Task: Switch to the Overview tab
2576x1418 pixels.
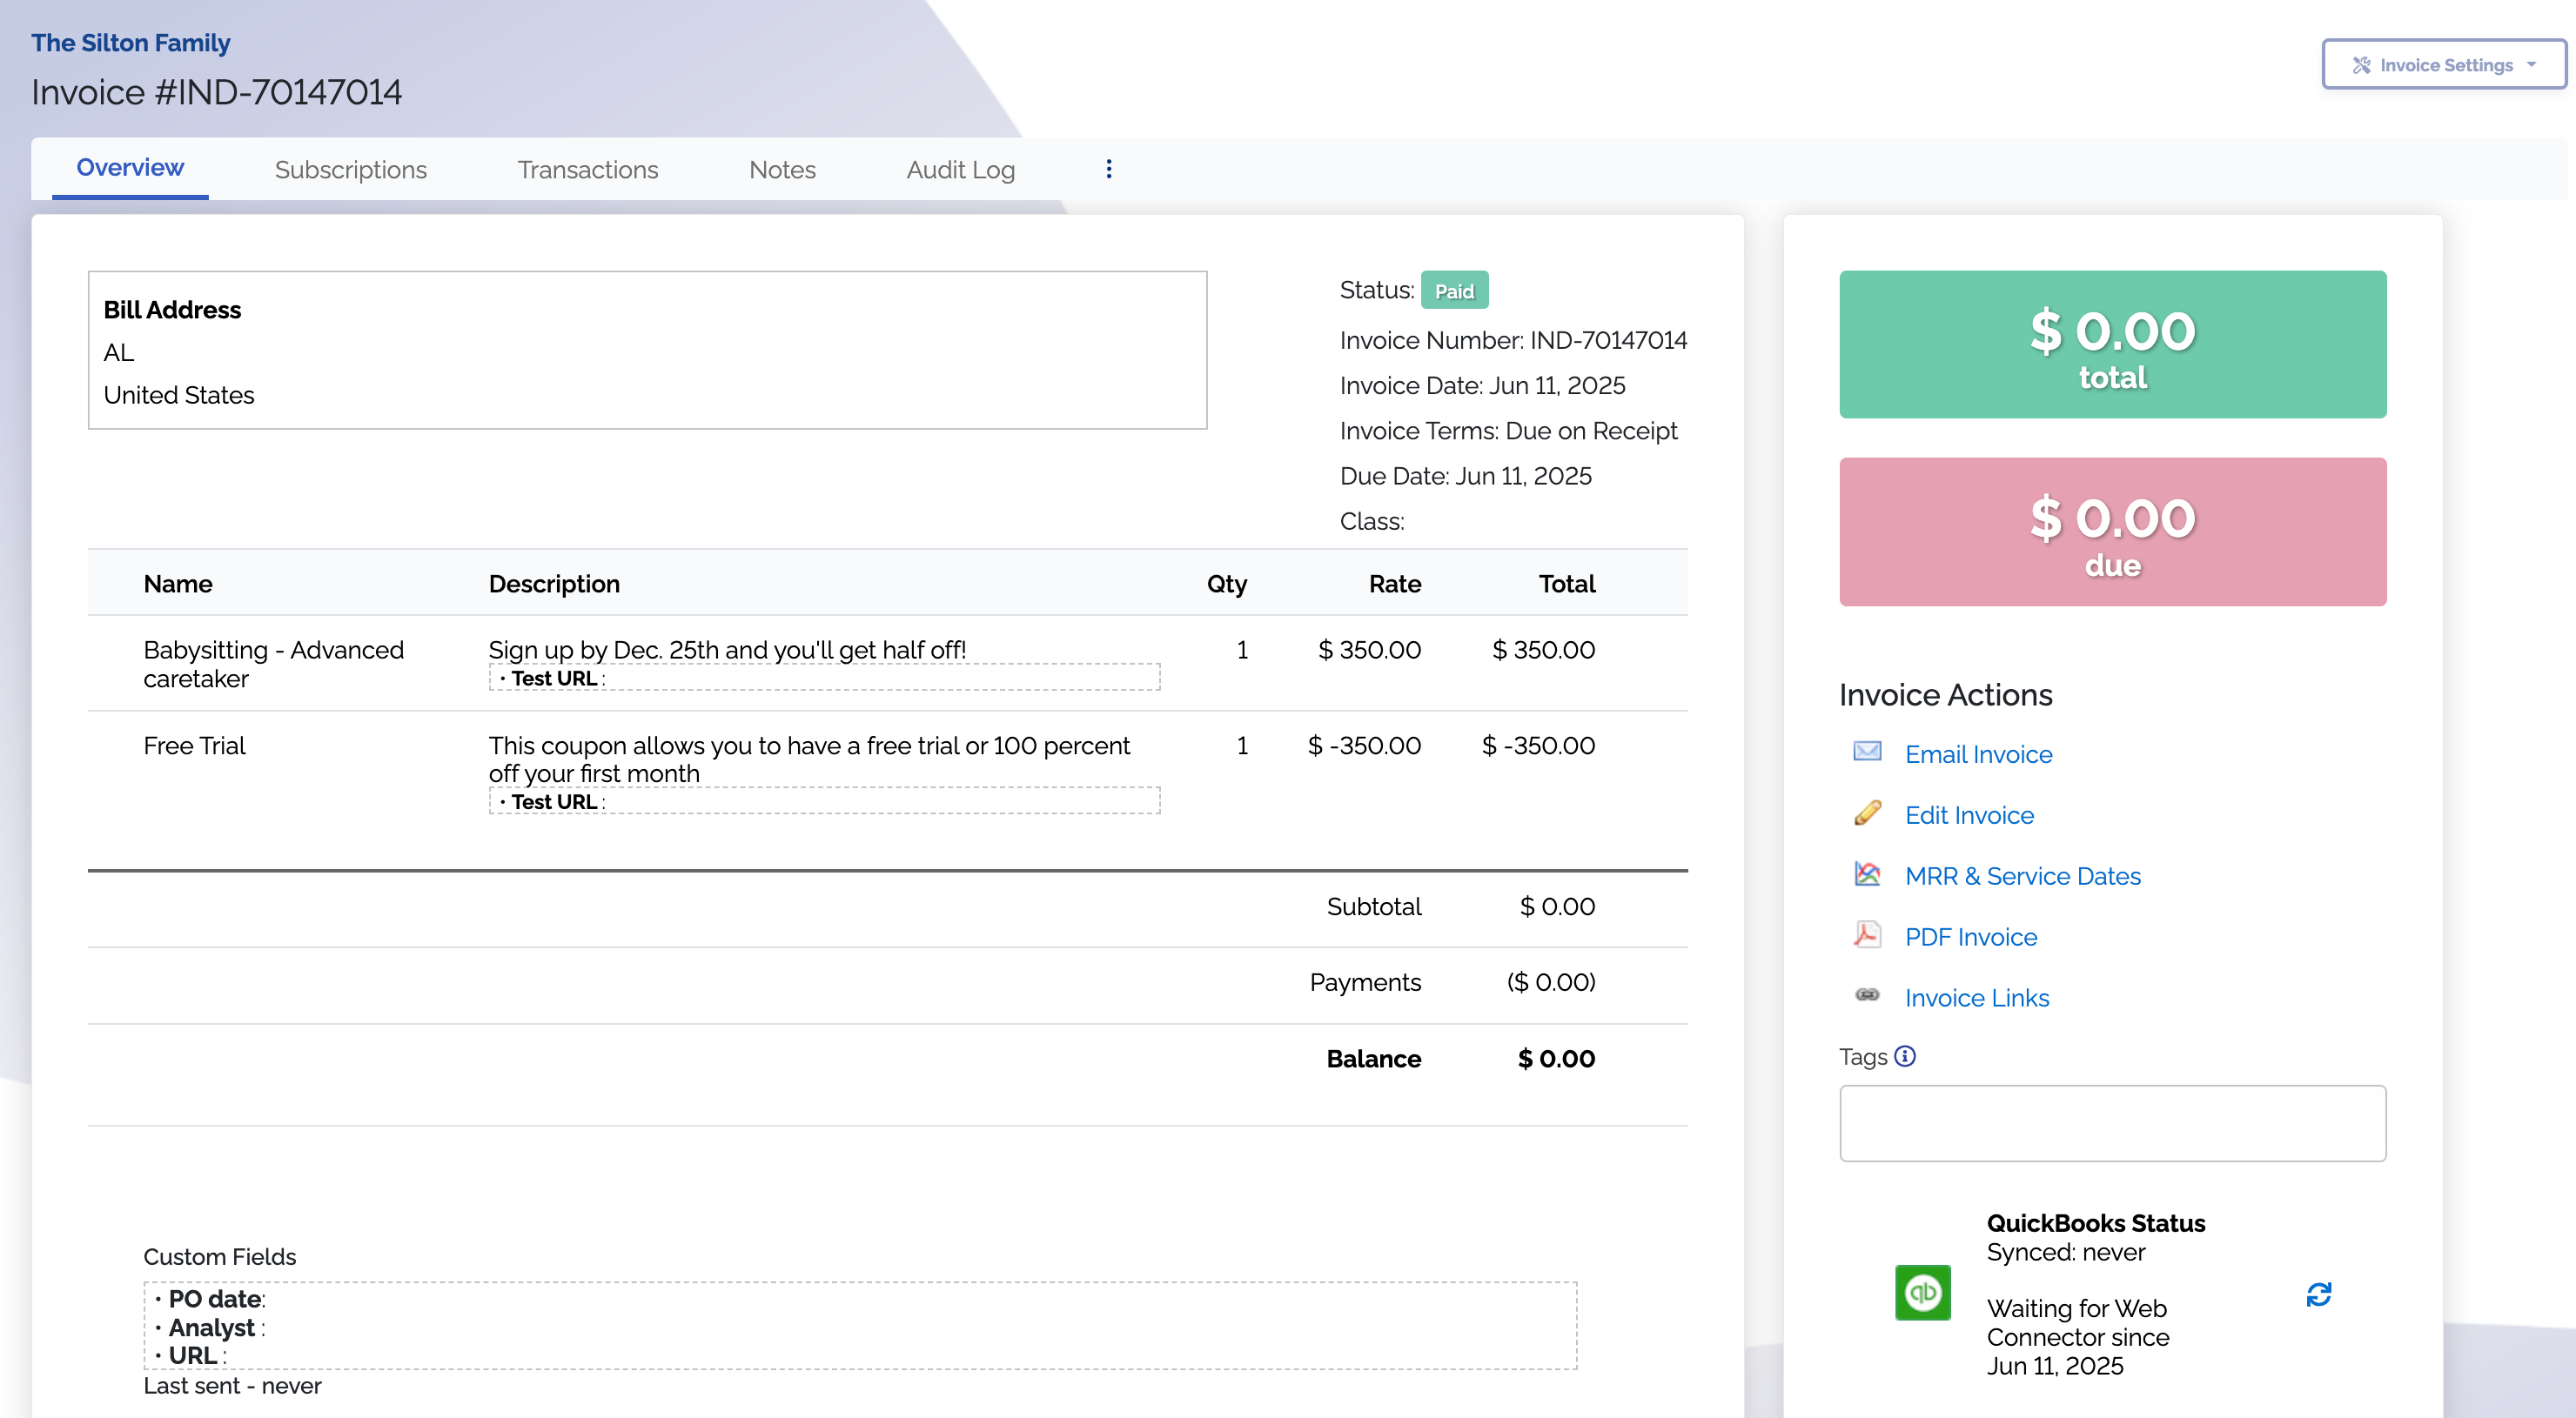Action: click(130, 168)
